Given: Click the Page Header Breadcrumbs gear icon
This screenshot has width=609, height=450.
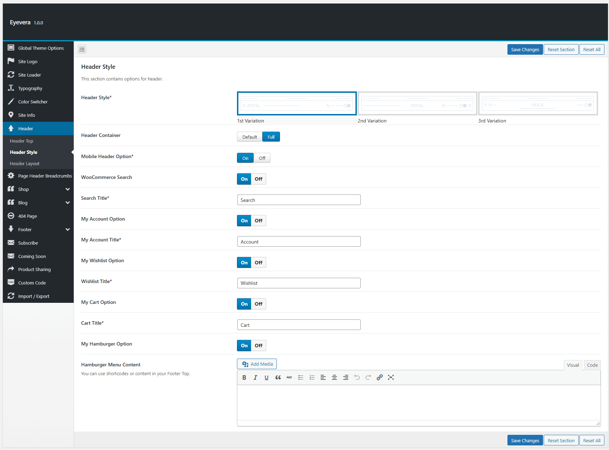Looking at the screenshot, I should [11, 175].
